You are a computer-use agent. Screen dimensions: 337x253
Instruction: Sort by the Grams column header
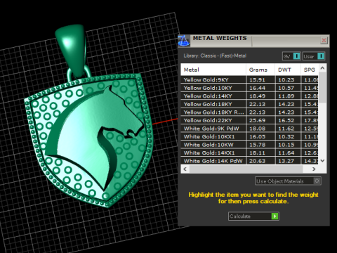tap(260, 70)
